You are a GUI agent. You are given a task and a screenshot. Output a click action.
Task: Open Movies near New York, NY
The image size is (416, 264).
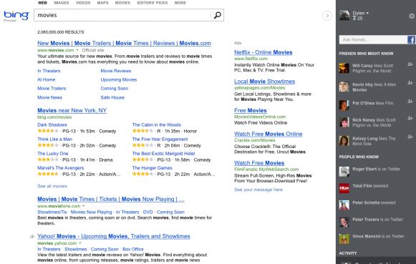pyautogui.click(x=72, y=110)
